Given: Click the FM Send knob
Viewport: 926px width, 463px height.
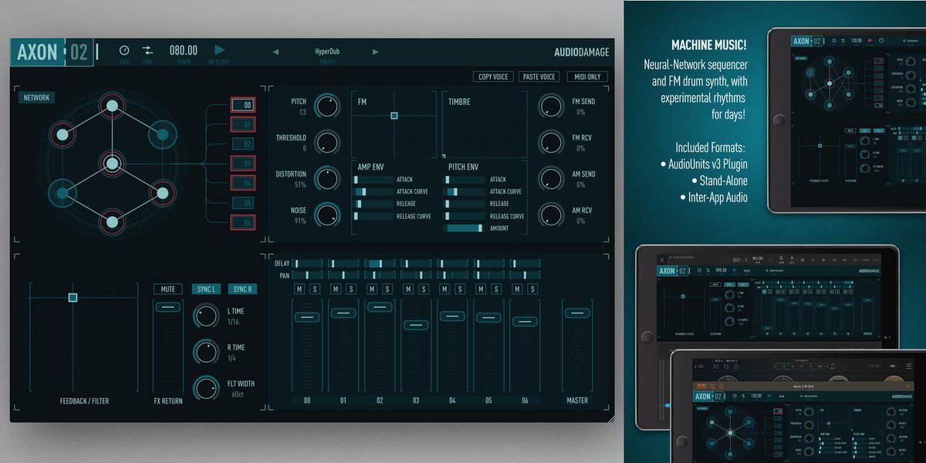Looking at the screenshot, I should [550, 106].
